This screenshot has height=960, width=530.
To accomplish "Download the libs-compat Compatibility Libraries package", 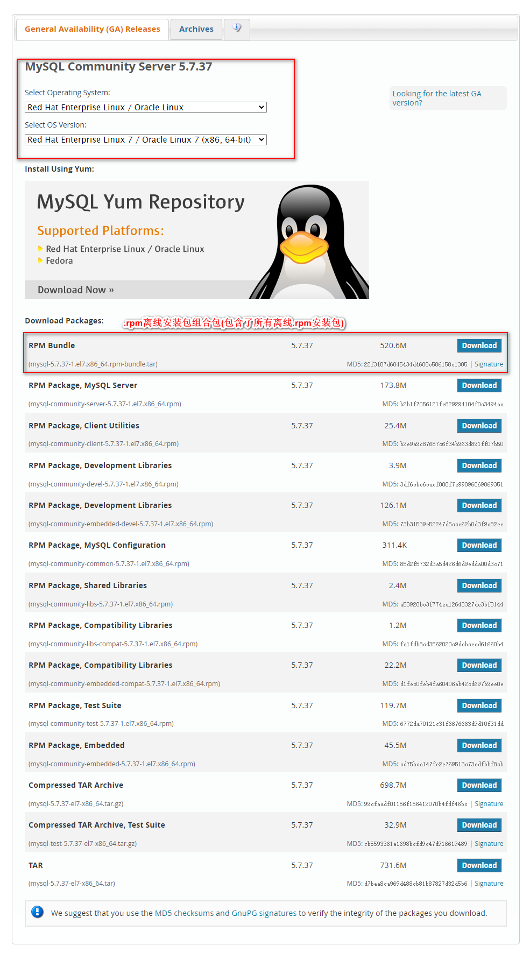I will click(479, 625).
